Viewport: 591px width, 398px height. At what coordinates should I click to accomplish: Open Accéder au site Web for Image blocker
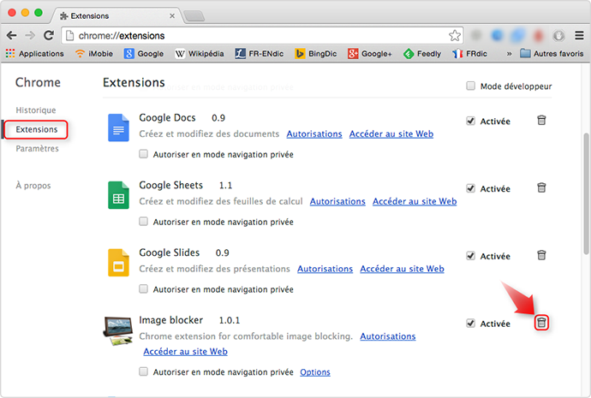185,352
